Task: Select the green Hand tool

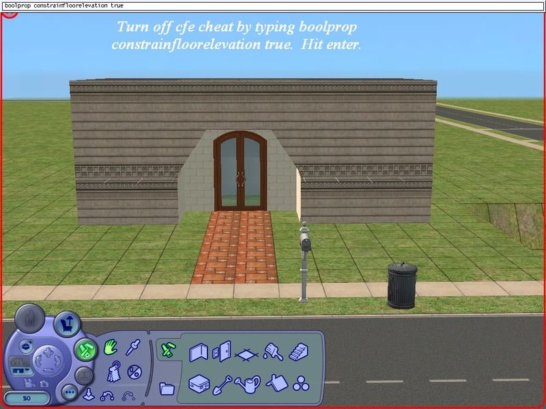Action: click(x=111, y=347)
